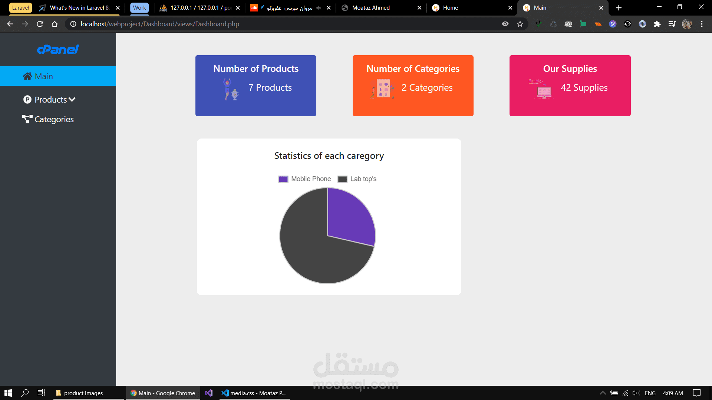Switch to media.css VS Code window
Viewport: 712px width, 400px height.
point(254,393)
